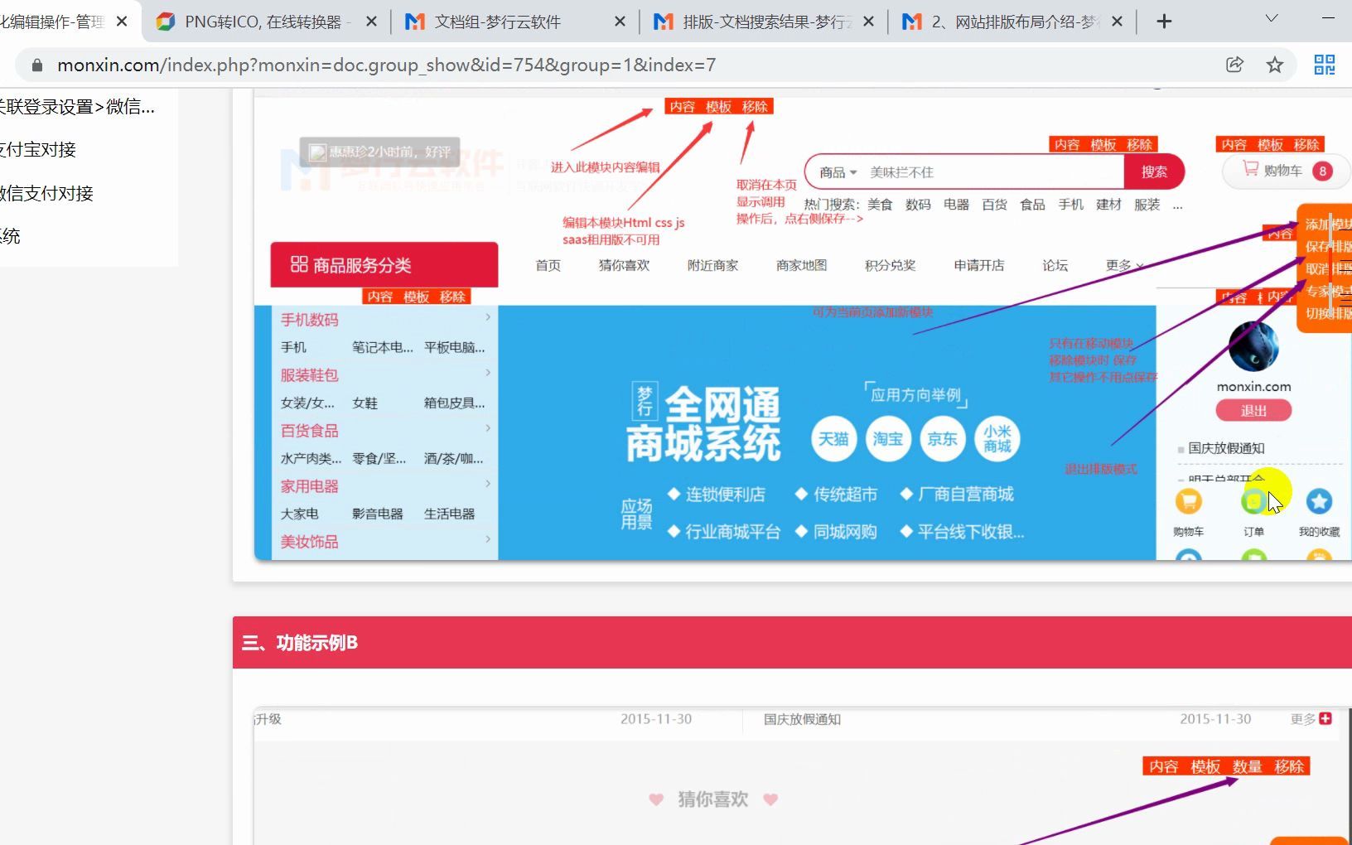Click the 影音电器 subcategory

[377, 514]
